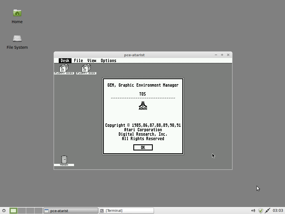Switch to pce-atarist taskbar button

point(70,211)
